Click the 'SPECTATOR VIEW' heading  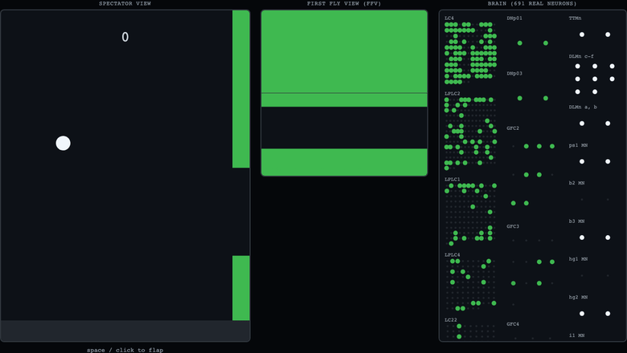(125, 3)
